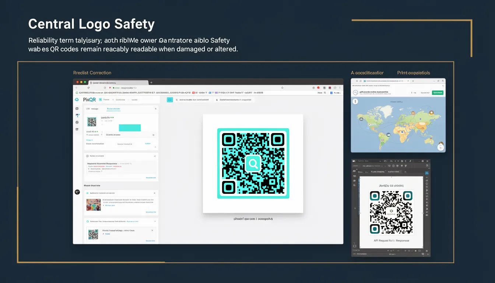The width and height of the screenshot is (495, 283).
Task: Select the small QR thumbnail in the bottom card
Action: [x=93, y=234]
